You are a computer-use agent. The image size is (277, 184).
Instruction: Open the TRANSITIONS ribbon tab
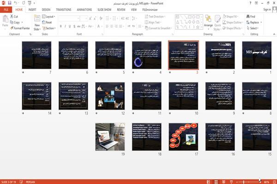64,10
